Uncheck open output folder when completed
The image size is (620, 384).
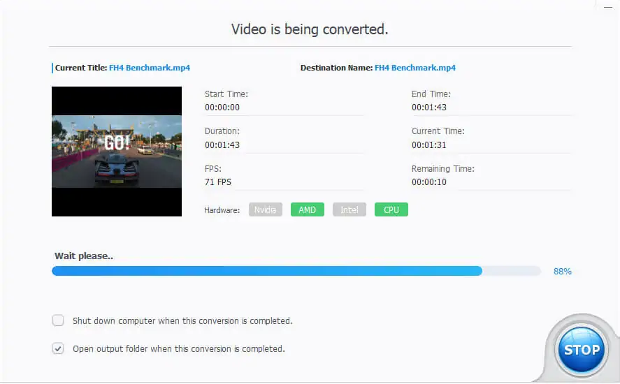58,348
